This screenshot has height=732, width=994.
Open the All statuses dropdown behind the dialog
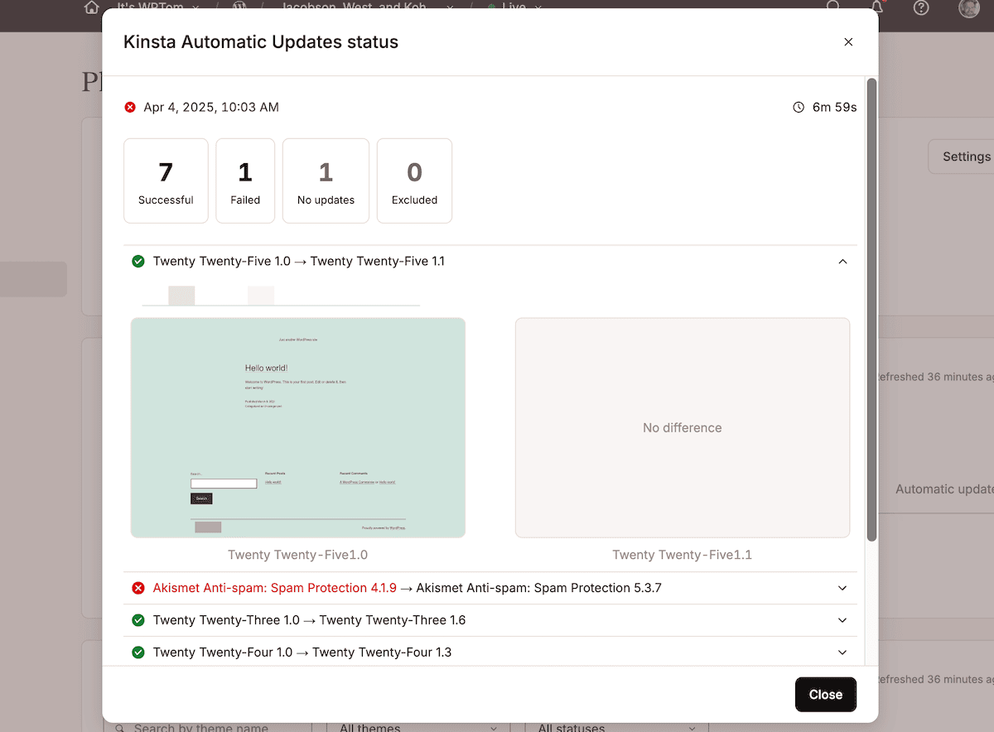click(616, 727)
